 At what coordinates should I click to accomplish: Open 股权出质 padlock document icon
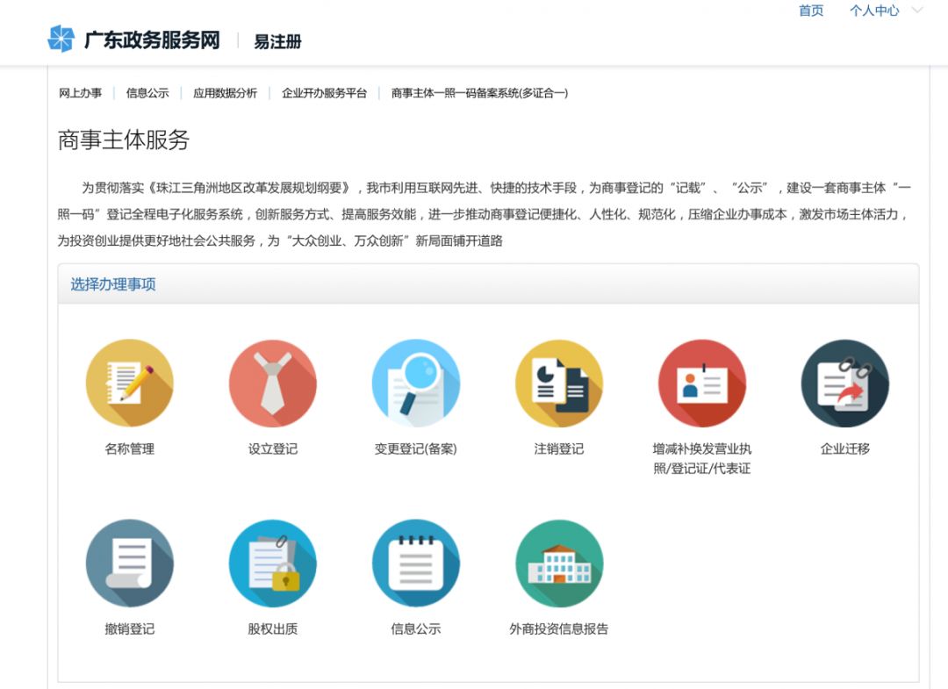pos(273,564)
